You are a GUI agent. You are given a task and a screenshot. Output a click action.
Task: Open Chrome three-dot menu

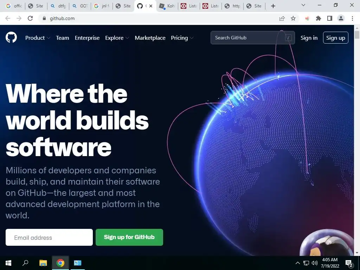pos(352,18)
